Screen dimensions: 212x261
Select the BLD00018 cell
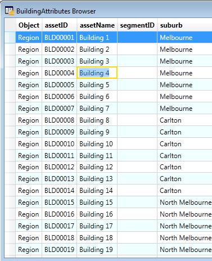(60, 238)
